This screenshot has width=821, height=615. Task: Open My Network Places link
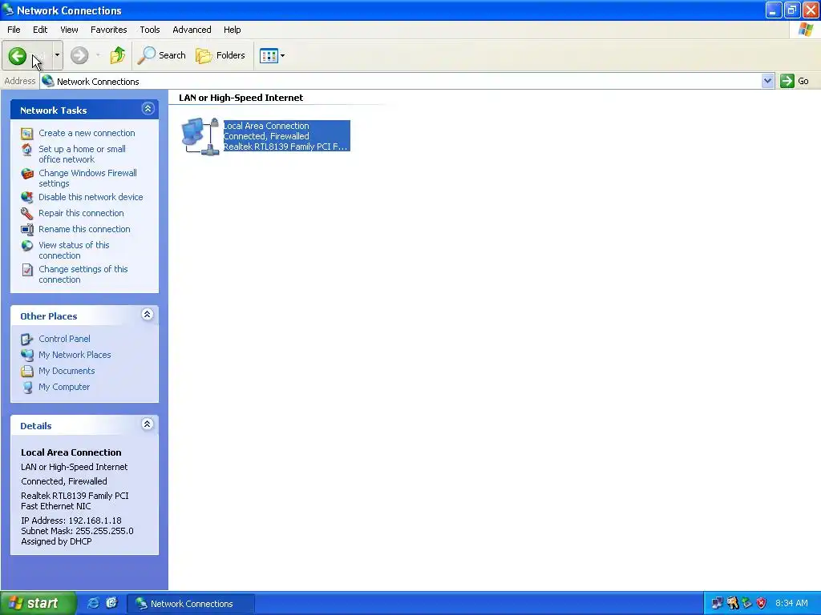coord(75,355)
